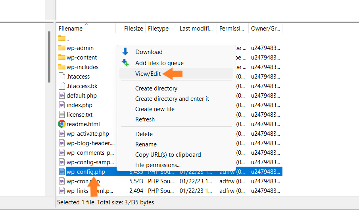Select the wp-includes folder name

pos(83,67)
